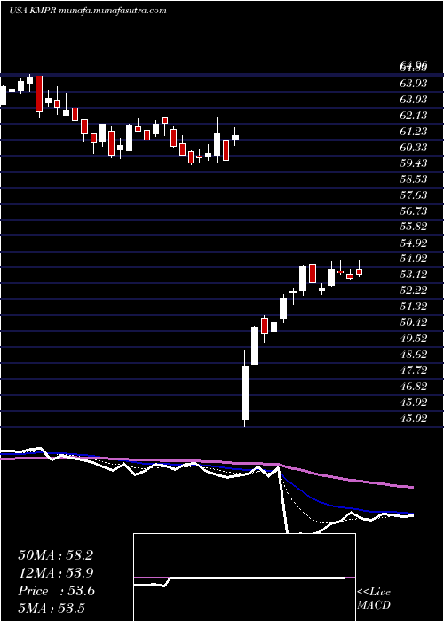Click the 48.62 price axis label
444x622 pixels.
(413, 355)
